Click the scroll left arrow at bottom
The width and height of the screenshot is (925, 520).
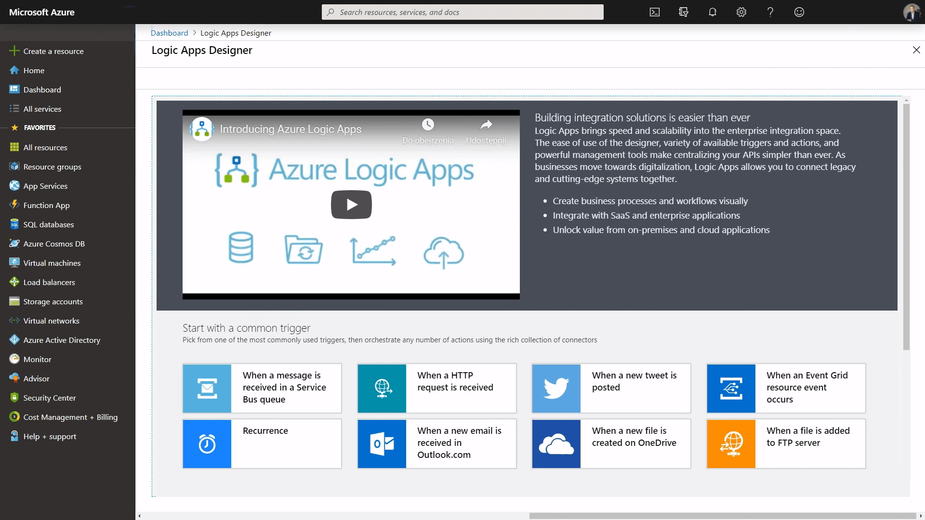point(139,516)
